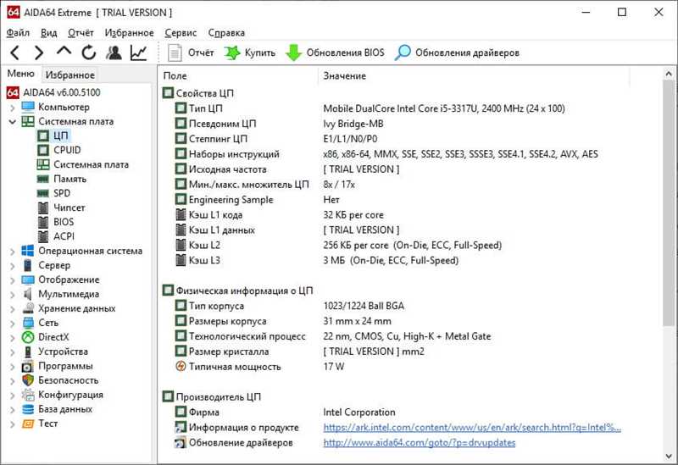Click the scroll up arrow of the details pane
678x465 pixels.
click(x=669, y=75)
